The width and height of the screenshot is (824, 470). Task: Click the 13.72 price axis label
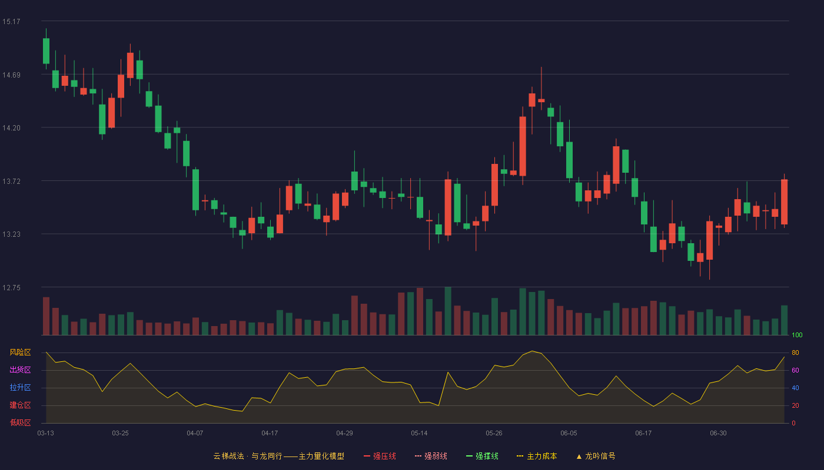(11, 182)
